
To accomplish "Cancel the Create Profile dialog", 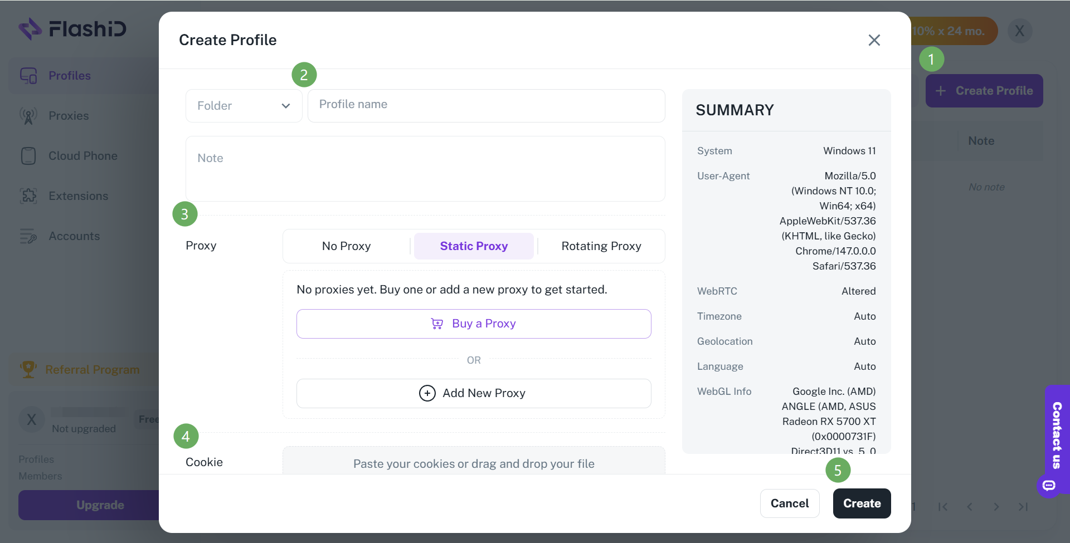I will coord(790,503).
